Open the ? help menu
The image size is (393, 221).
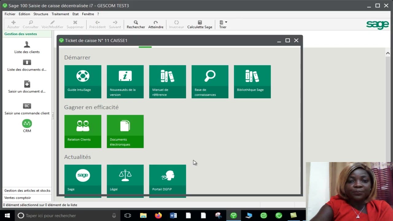tap(98, 14)
